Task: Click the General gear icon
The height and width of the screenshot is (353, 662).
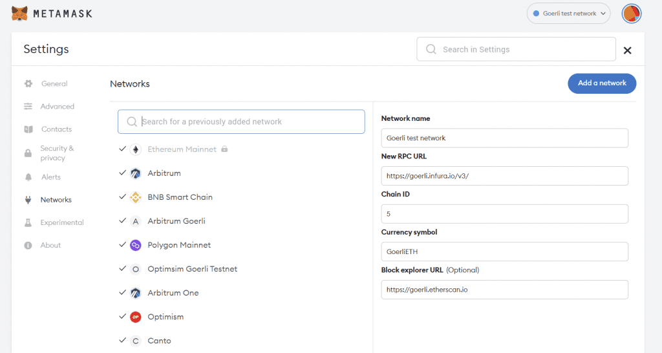Action: pyautogui.click(x=28, y=83)
